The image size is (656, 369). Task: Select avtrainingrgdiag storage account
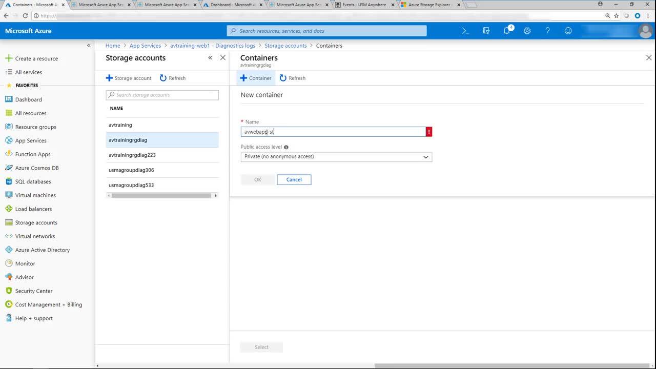[162, 140]
